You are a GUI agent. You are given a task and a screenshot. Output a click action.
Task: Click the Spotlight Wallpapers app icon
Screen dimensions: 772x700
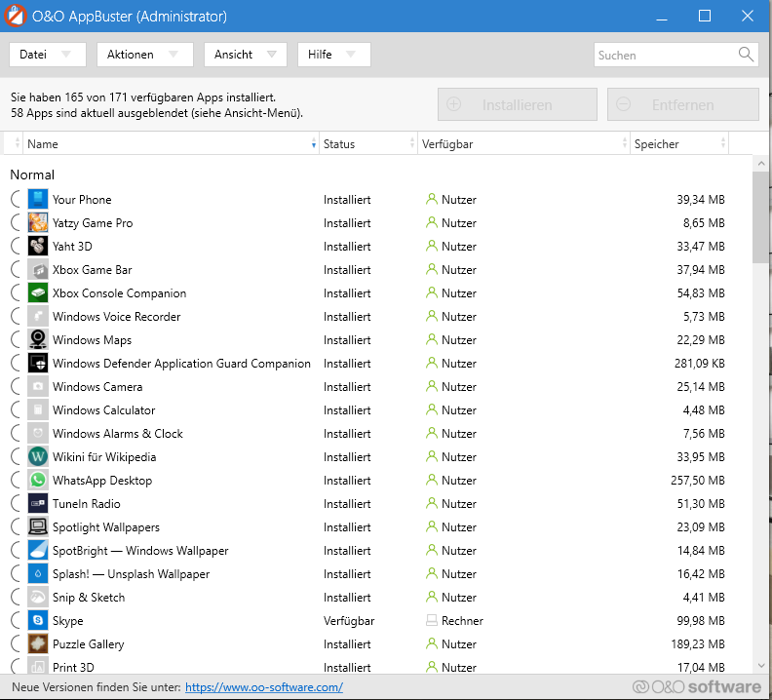(38, 527)
